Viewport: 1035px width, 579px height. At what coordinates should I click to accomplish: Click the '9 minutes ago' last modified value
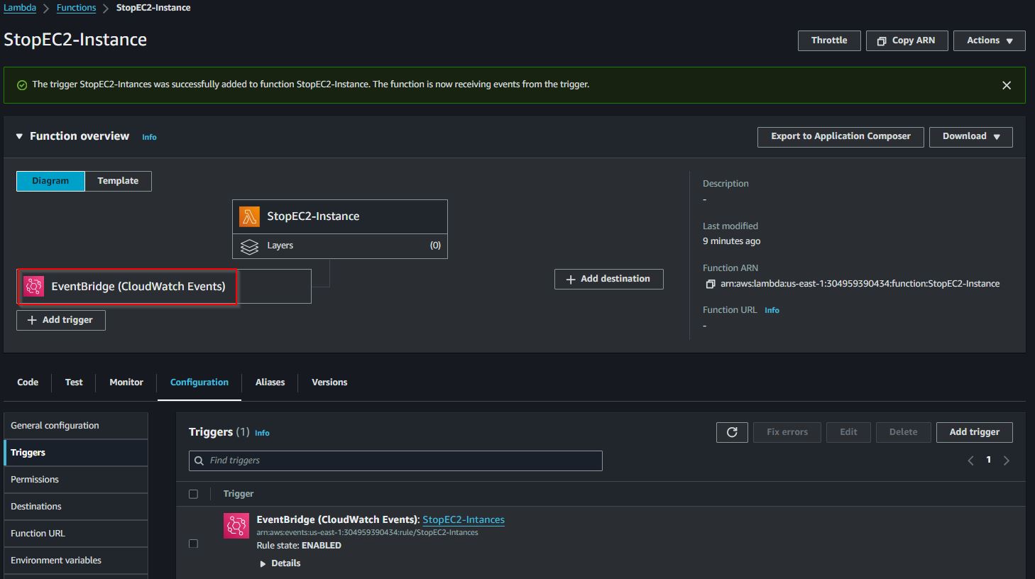731,241
